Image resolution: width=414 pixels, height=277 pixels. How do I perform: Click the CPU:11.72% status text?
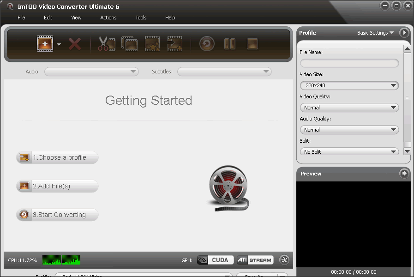(x=23, y=260)
